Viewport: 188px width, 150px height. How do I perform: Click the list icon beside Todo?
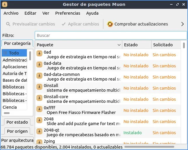pyautogui.click(x=5, y=53)
